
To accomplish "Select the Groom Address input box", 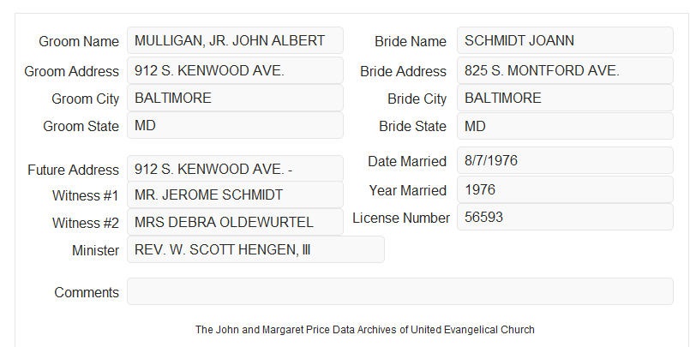I will [x=235, y=70].
